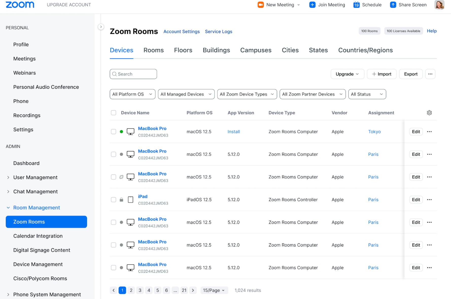Click the computer icon in the Tokyo row
The image size is (451, 299).
coord(130,132)
